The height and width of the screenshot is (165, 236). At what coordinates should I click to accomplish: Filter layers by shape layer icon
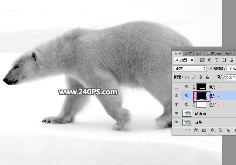tap(224, 60)
